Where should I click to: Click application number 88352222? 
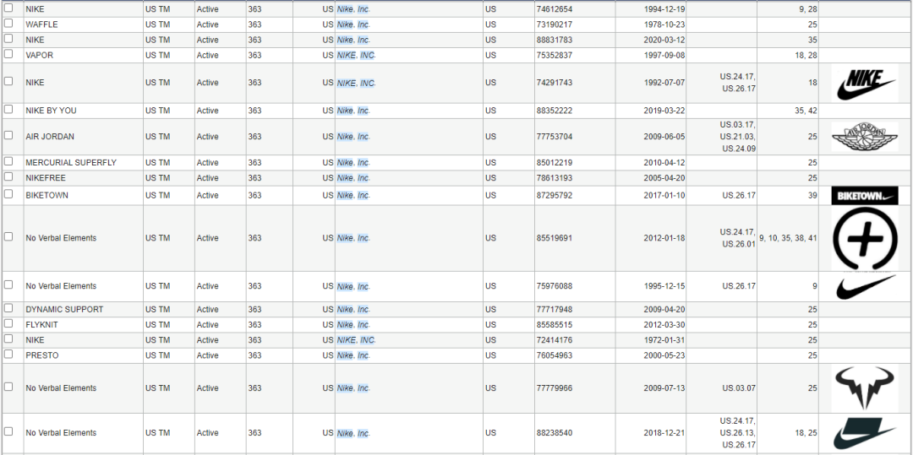(554, 111)
